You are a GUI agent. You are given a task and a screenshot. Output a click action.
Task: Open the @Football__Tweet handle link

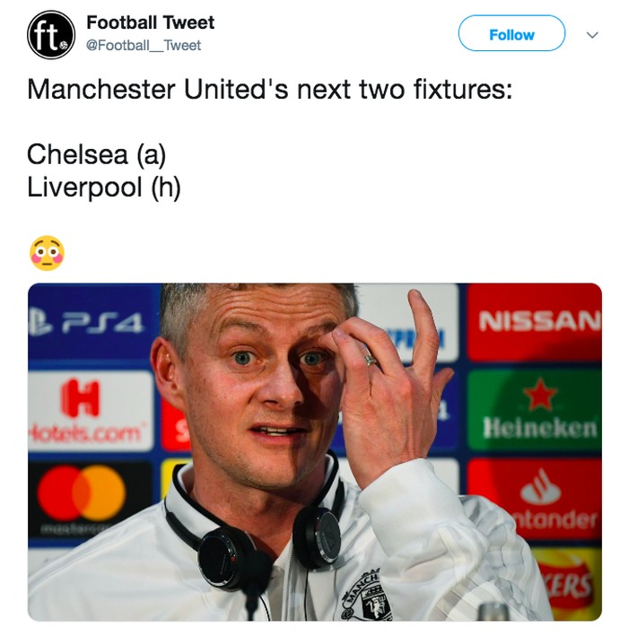point(144,46)
